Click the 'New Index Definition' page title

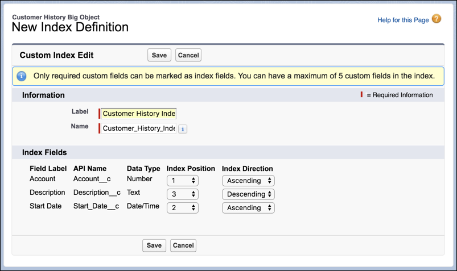pos(70,27)
